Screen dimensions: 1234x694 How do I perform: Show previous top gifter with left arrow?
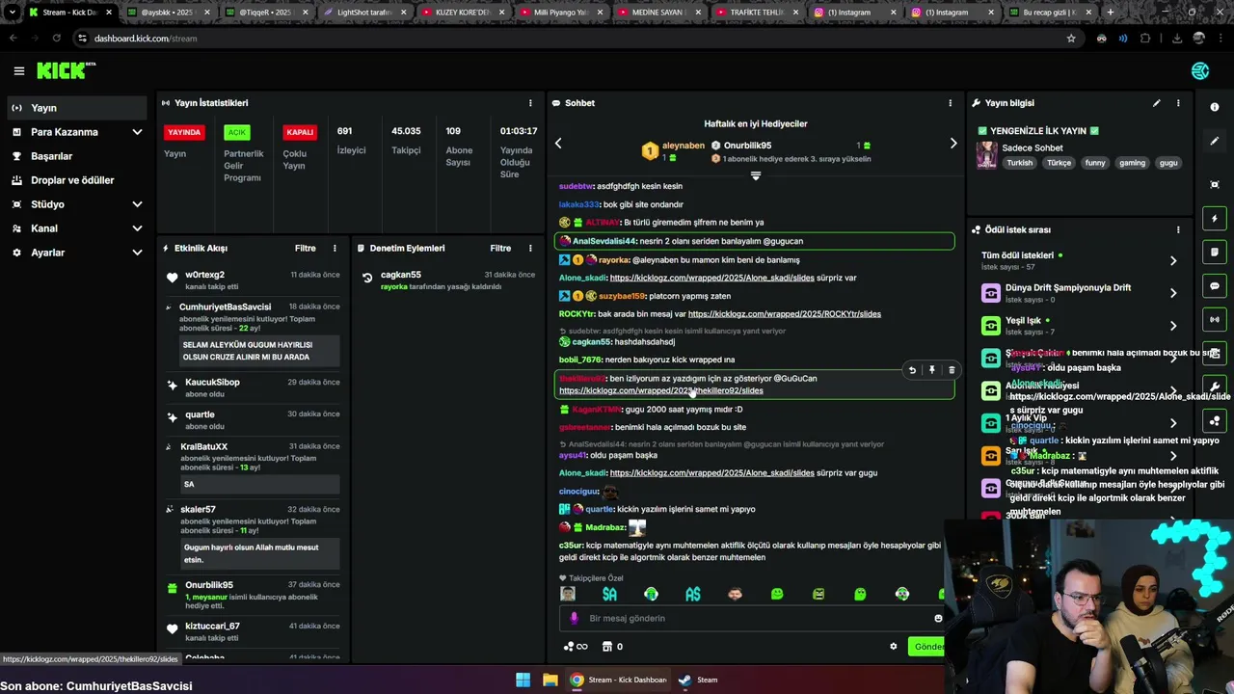[x=557, y=144]
